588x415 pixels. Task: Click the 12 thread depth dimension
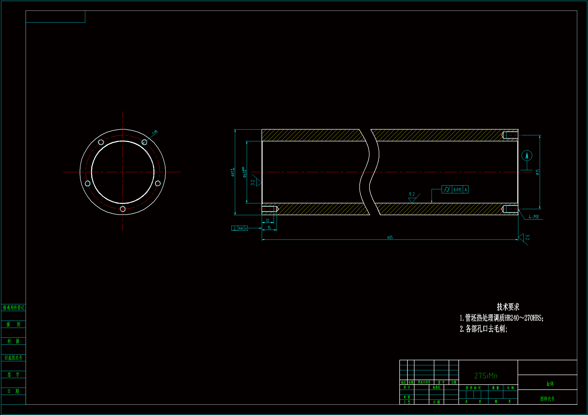pos(268,220)
